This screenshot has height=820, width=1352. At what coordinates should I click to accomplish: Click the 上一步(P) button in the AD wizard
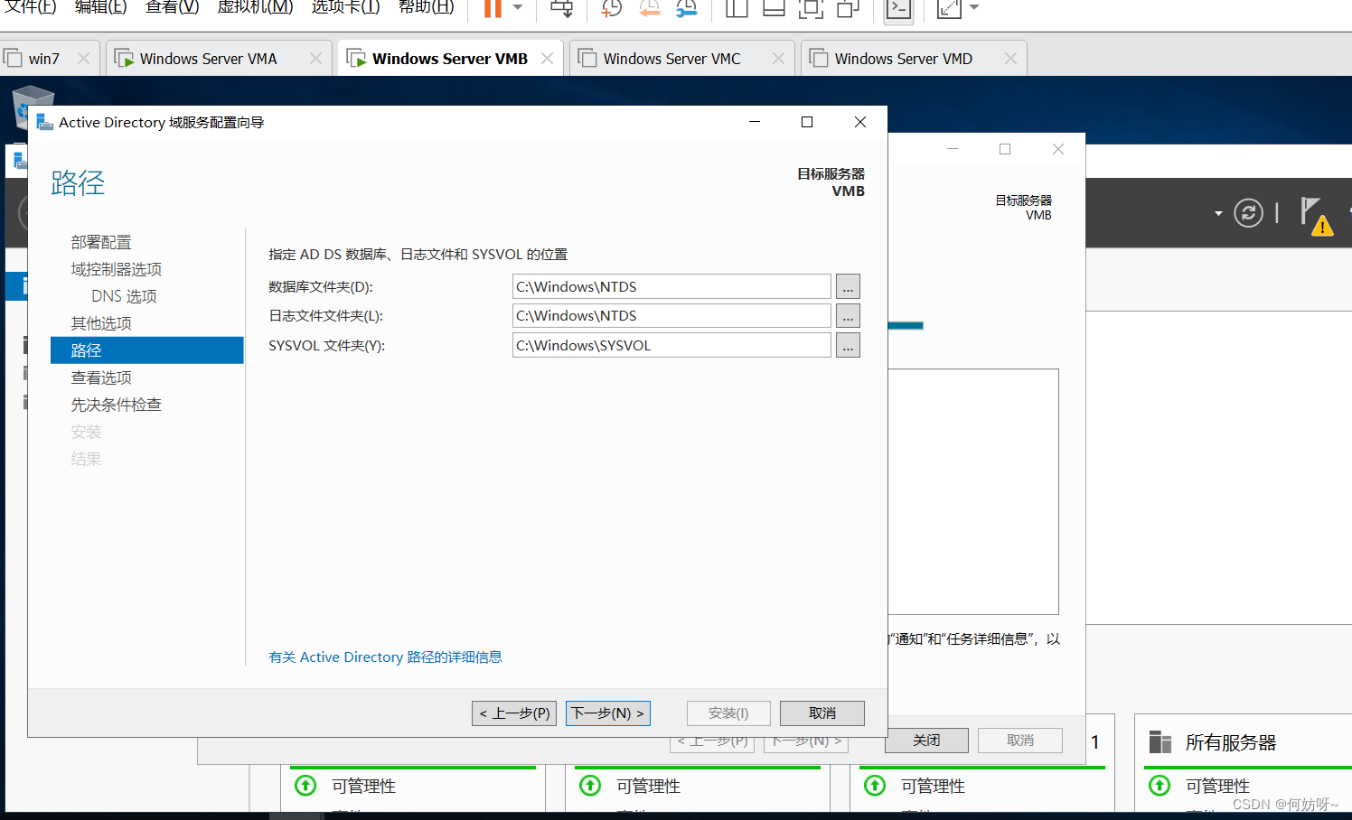(514, 713)
